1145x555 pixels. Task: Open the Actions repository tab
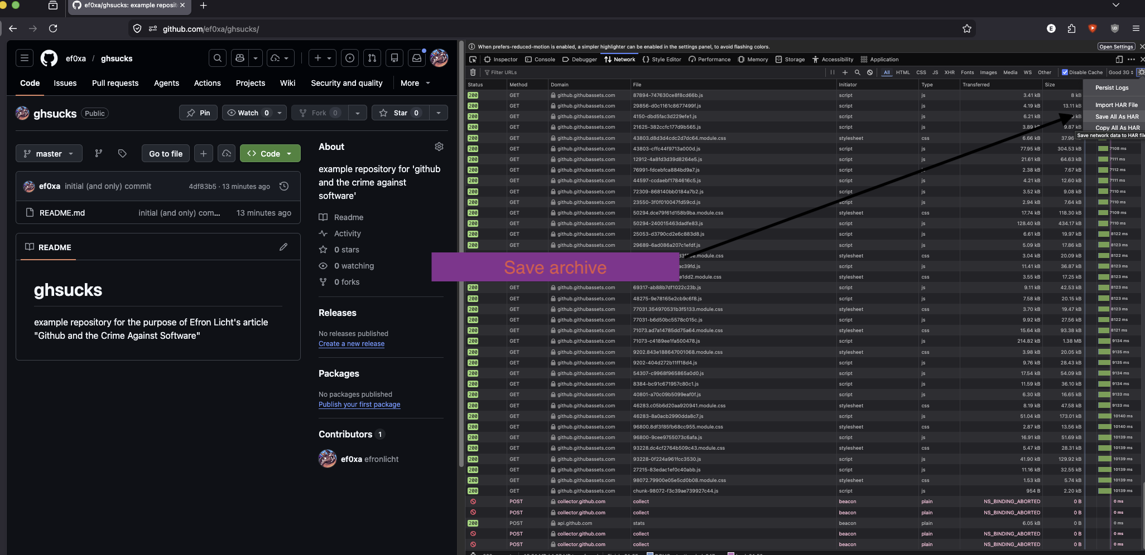click(208, 83)
